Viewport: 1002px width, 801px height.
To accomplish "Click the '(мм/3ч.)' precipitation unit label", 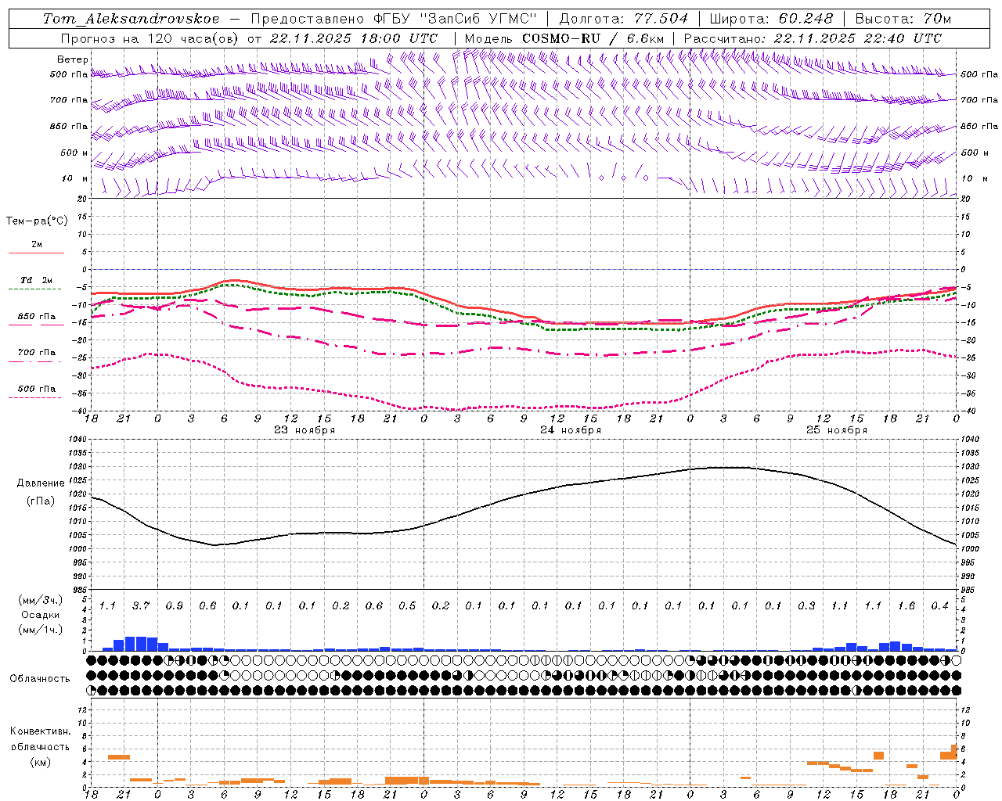I will [x=41, y=601].
